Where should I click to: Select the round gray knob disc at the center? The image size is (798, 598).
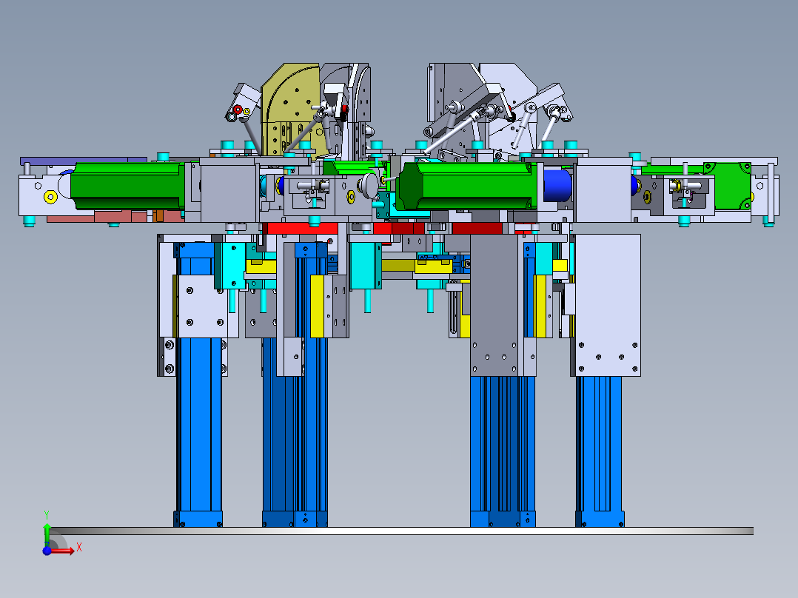(x=369, y=185)
